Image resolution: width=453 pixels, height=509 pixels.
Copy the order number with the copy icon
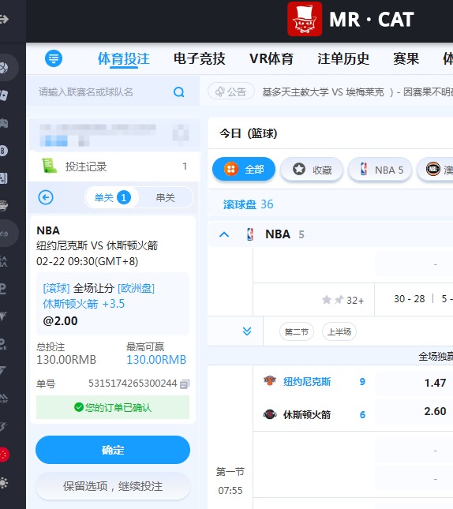[x=185, y=384]
